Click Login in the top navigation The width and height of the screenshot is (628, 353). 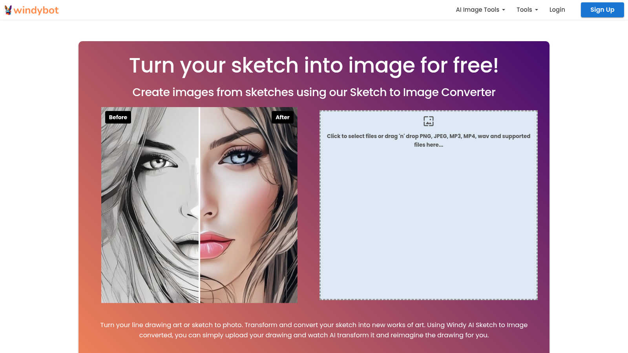557,9
